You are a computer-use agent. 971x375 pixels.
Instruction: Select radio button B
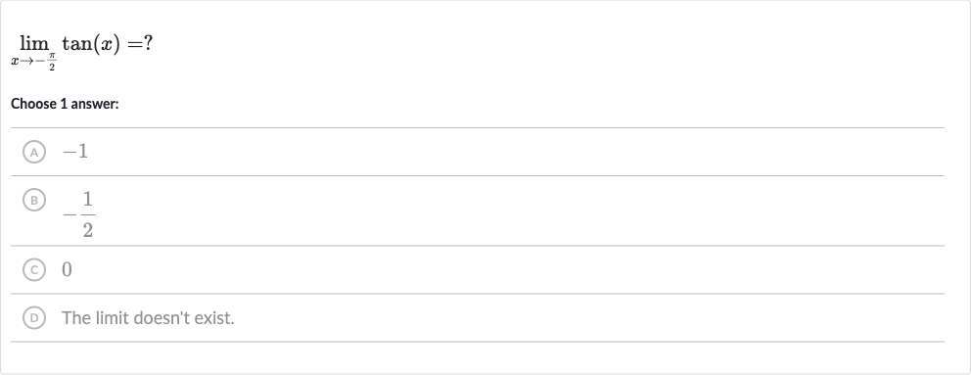(x=34, y=200)
